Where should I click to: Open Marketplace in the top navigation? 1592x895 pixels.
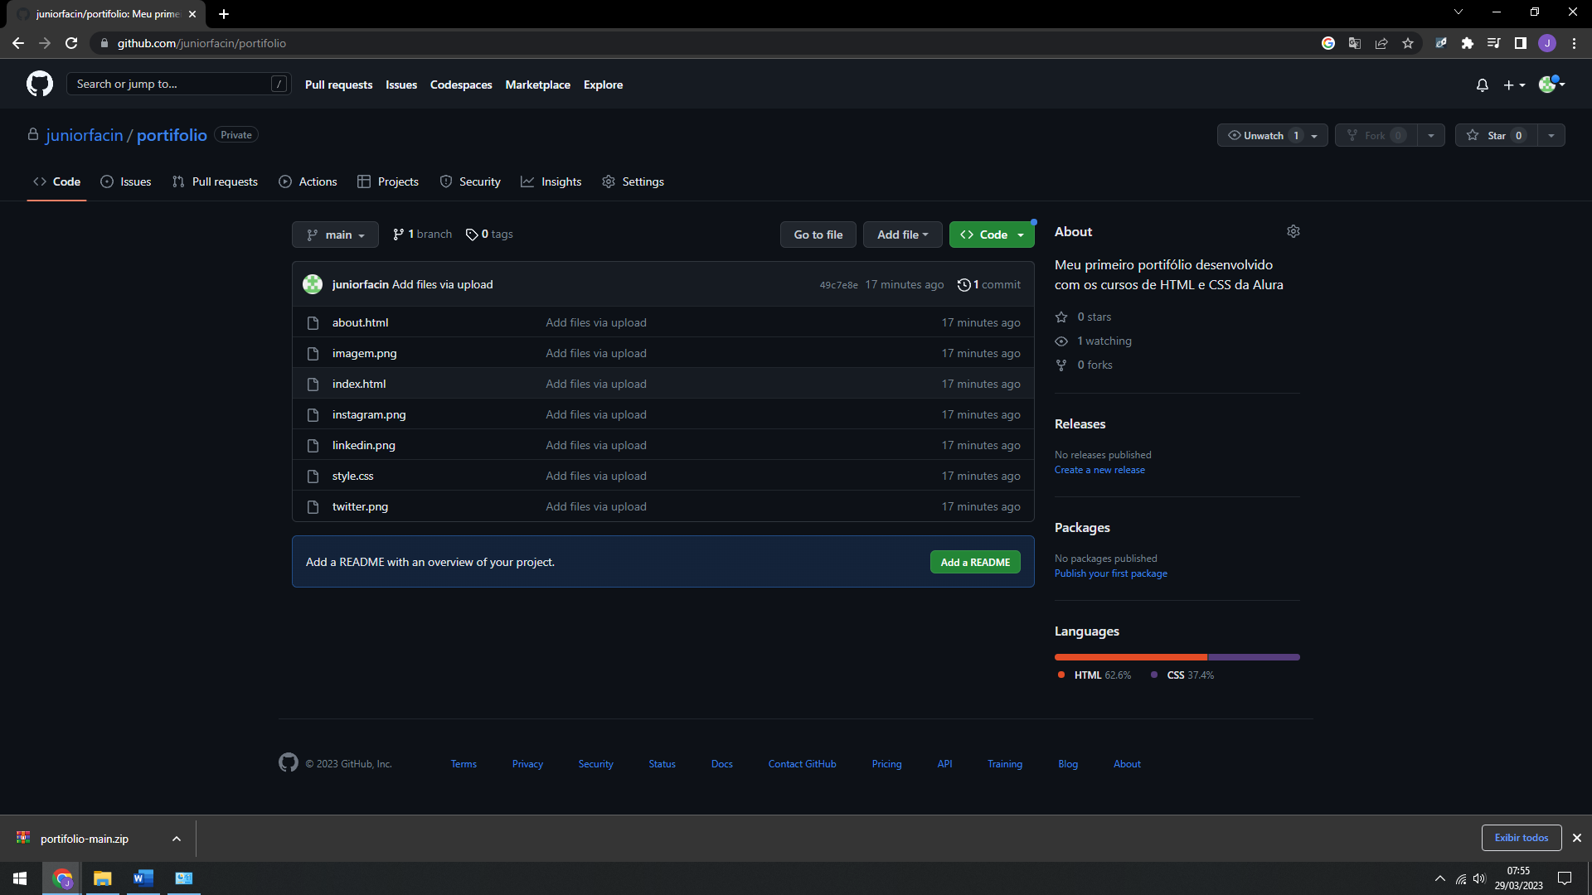[x=537, y=85]
